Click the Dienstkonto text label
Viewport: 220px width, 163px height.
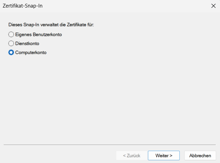(x=27, y=43)
